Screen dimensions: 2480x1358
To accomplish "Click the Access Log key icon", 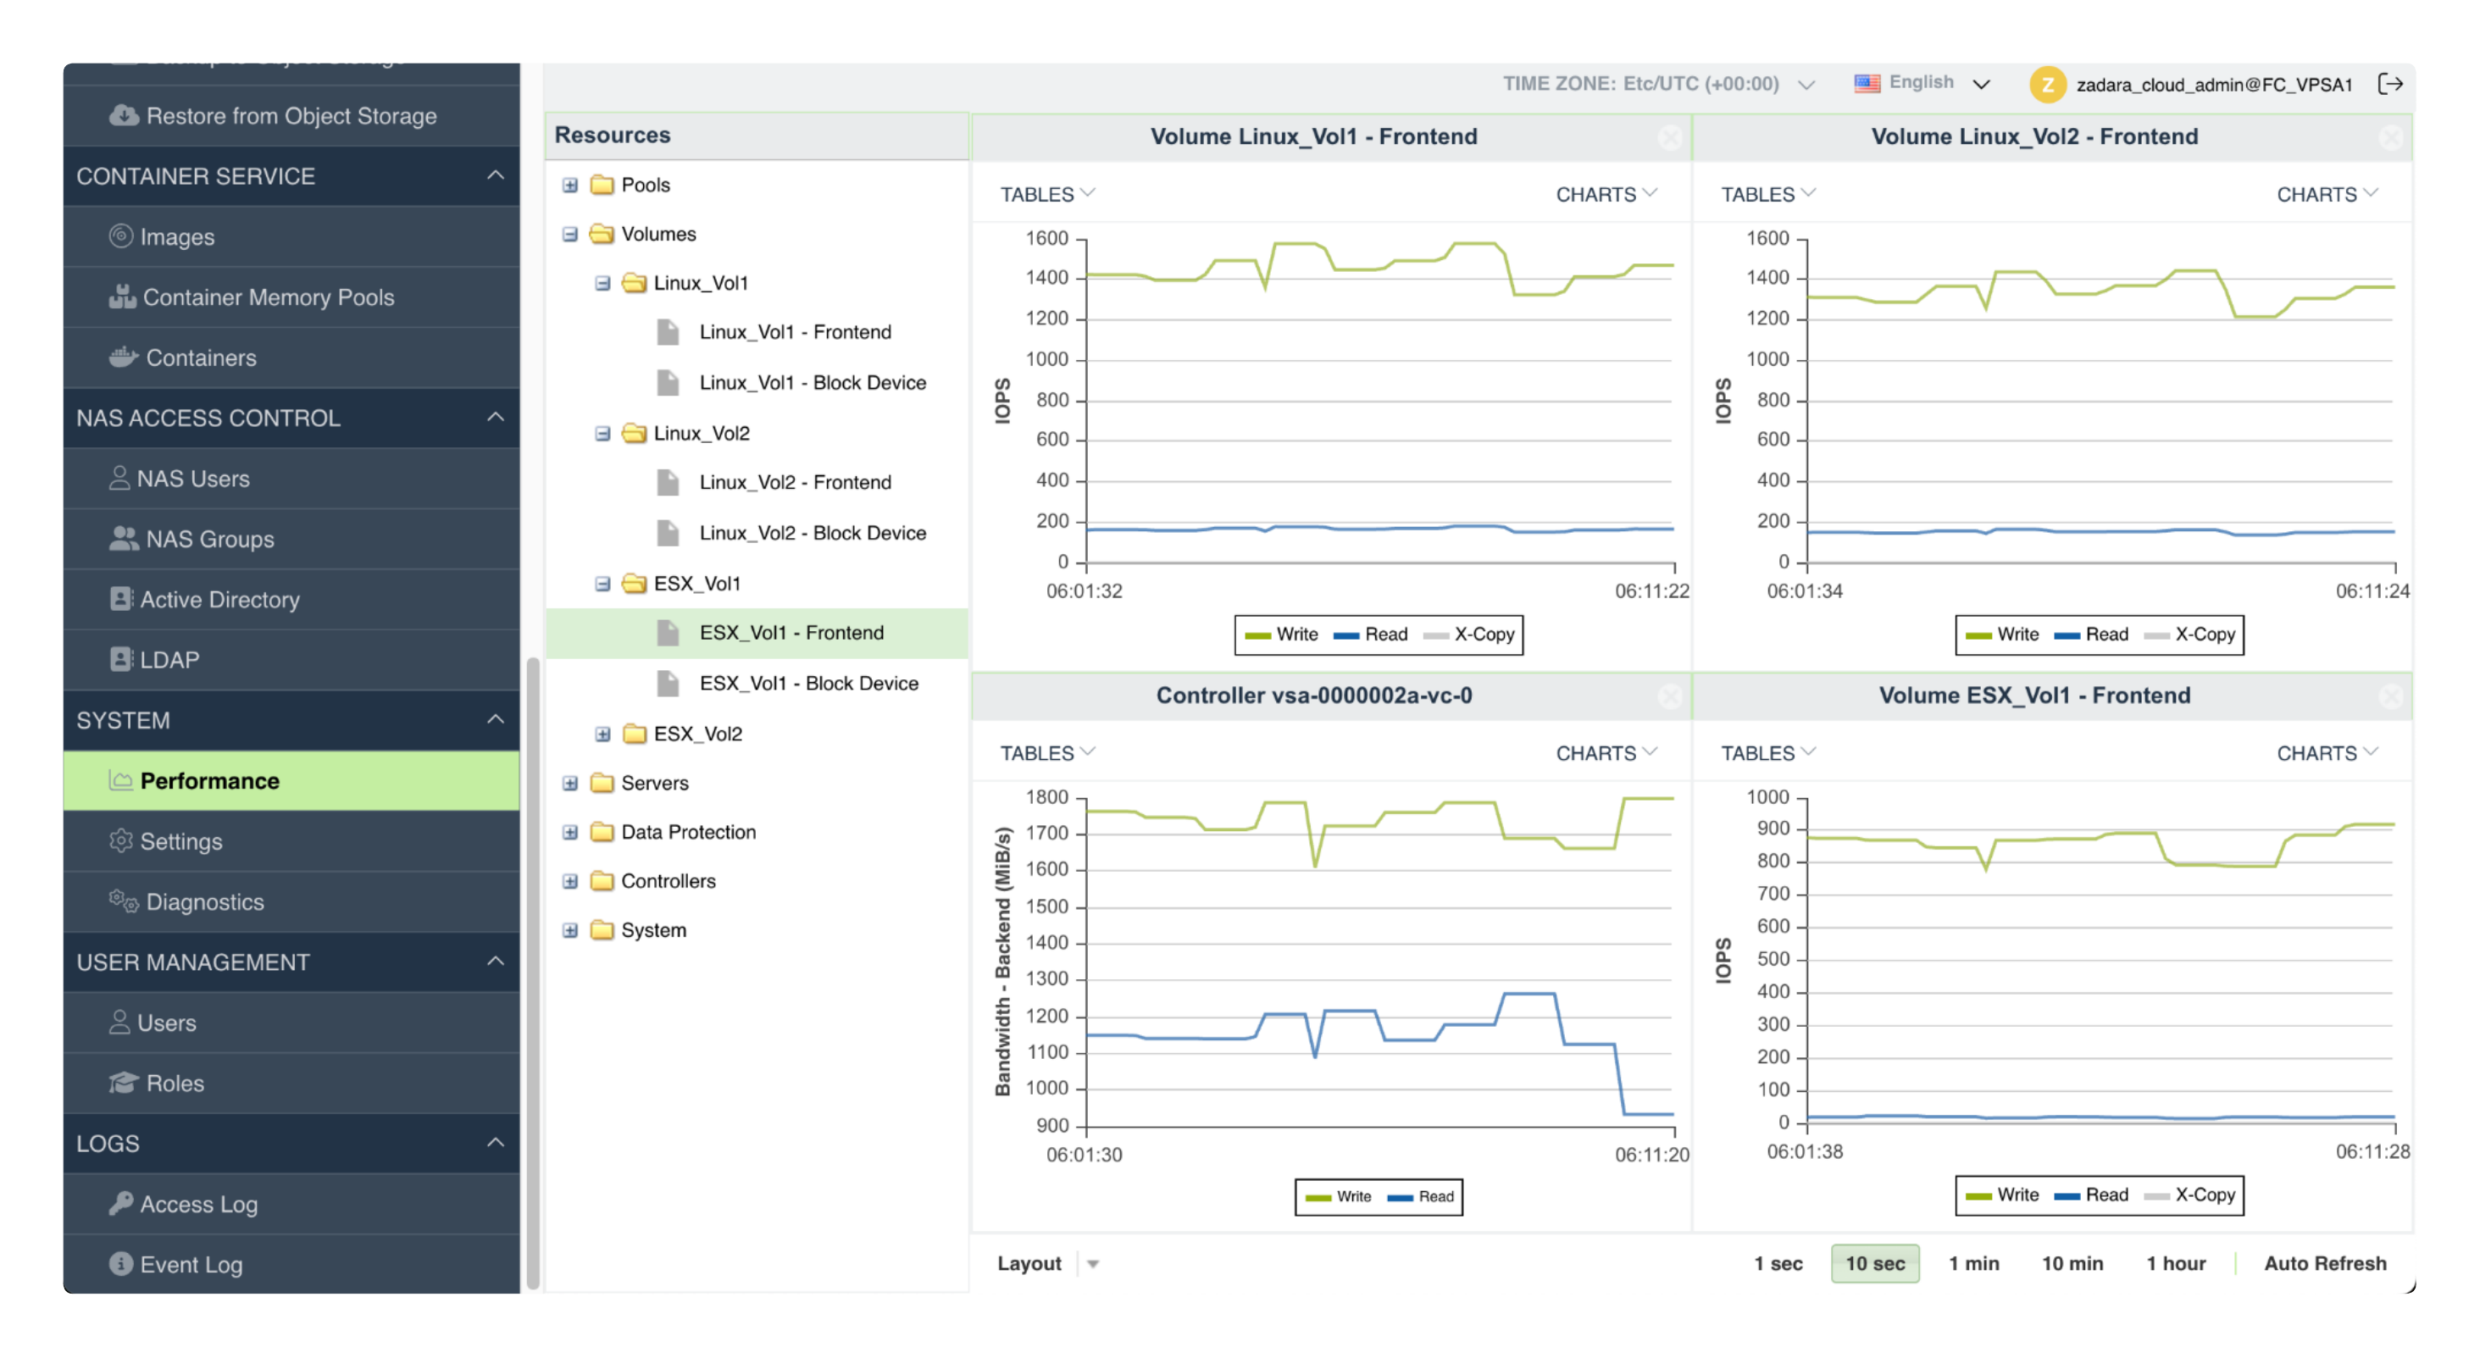I will [x=120, y=1203].
